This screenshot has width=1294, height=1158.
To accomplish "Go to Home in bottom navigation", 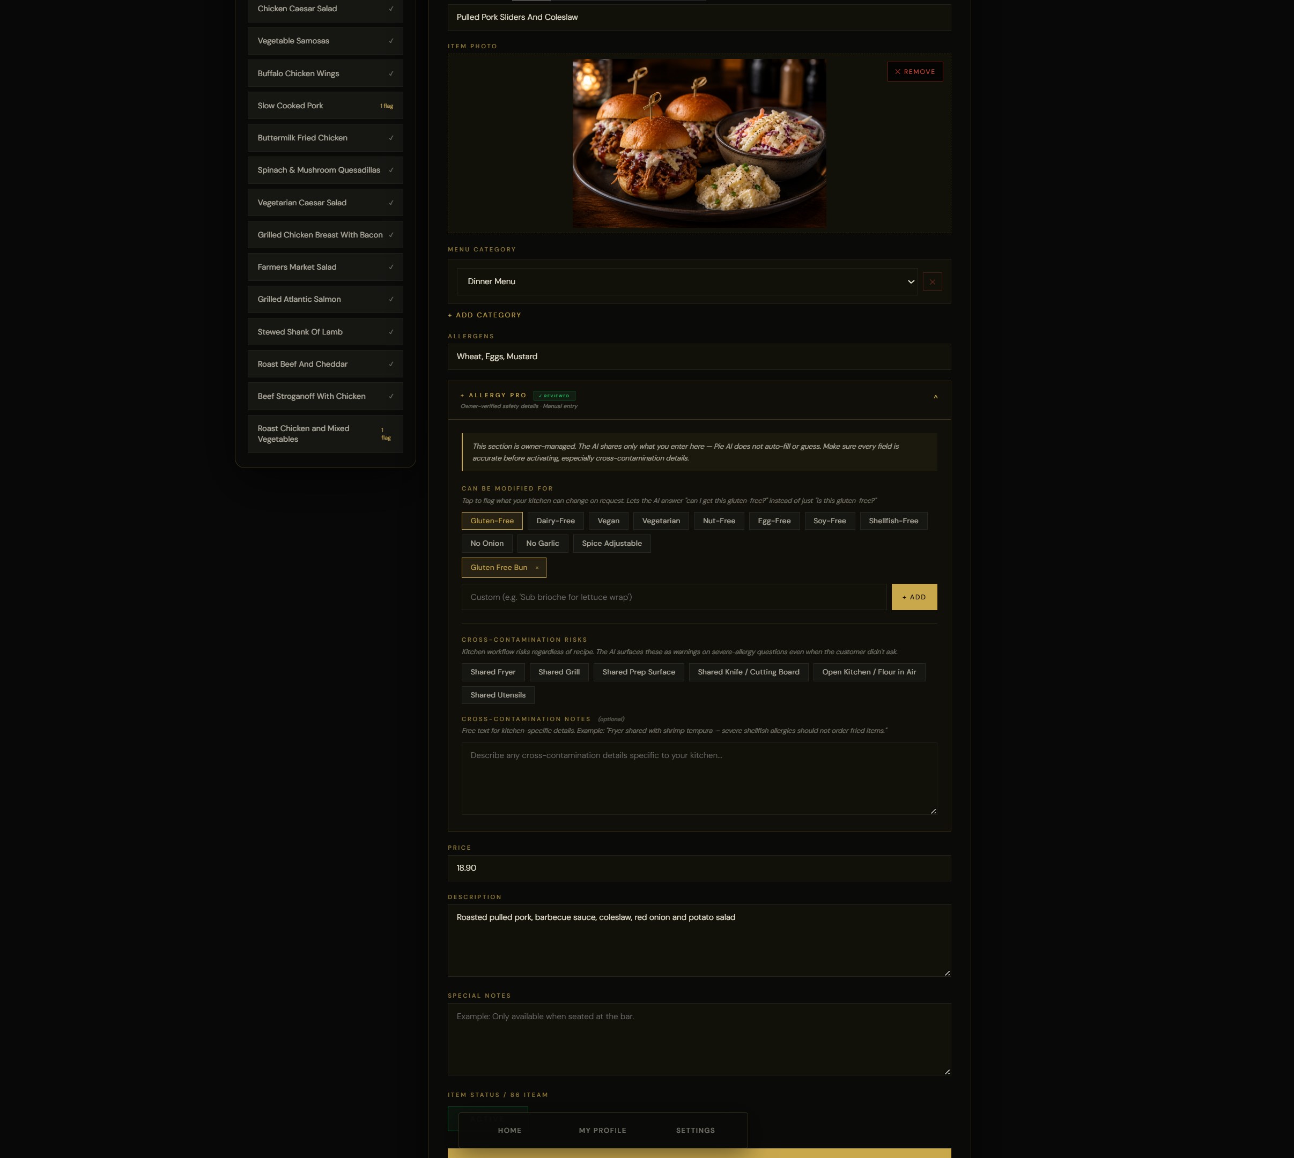I will [x=509, y=1131].
